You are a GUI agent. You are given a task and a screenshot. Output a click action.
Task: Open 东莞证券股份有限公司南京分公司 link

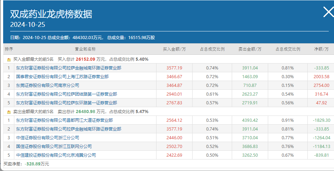click(x=48, y=85)
